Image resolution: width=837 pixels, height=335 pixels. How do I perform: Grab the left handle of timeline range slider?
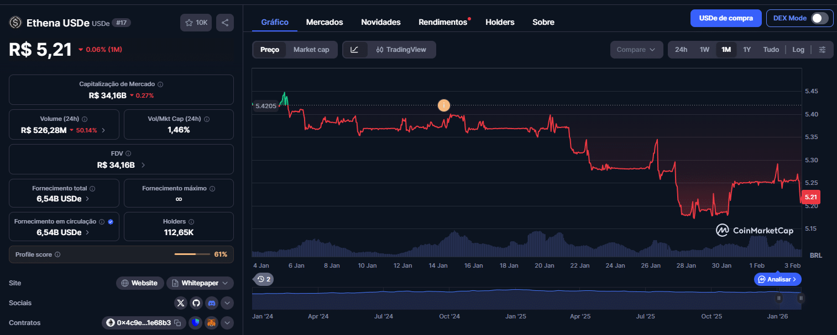(x=779, y=298)
